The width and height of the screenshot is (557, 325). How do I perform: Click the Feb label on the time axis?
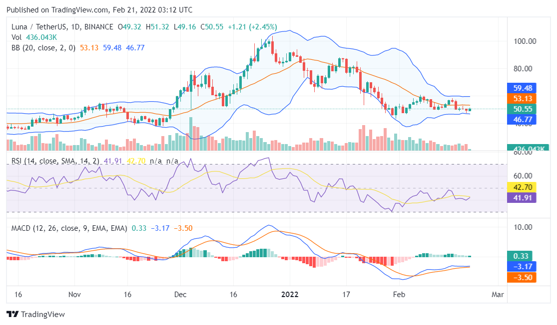(398, 294)
